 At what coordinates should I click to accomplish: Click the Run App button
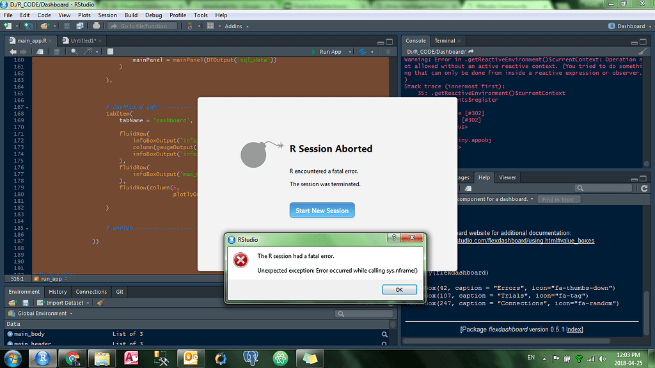coord(327,52)
